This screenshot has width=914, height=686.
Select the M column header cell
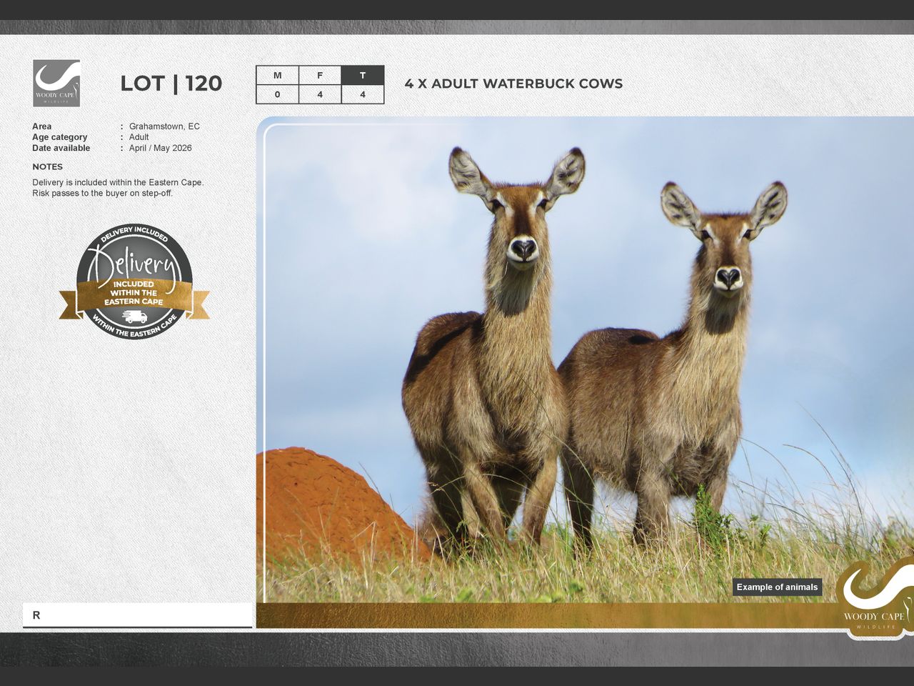pyautogui.click(x=277, y=76)
